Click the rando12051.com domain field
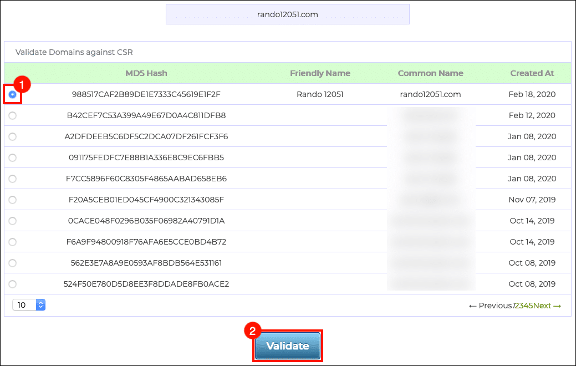576x366 pixels. click(287, 14)
